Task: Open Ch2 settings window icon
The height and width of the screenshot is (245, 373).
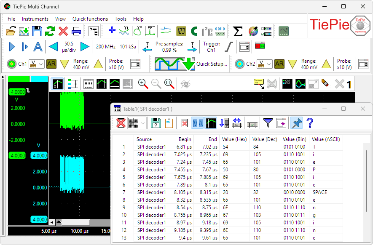Action: 363,64
